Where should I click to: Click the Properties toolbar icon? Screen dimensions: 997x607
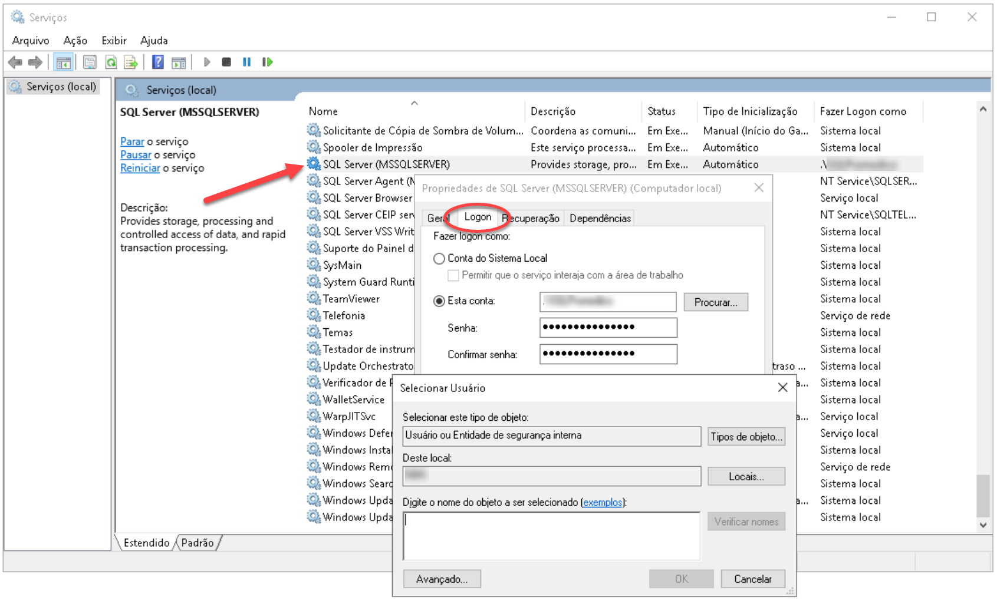point(90,62)
